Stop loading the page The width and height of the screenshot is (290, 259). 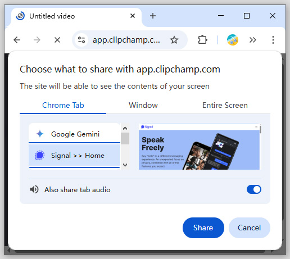pos(57,40)
